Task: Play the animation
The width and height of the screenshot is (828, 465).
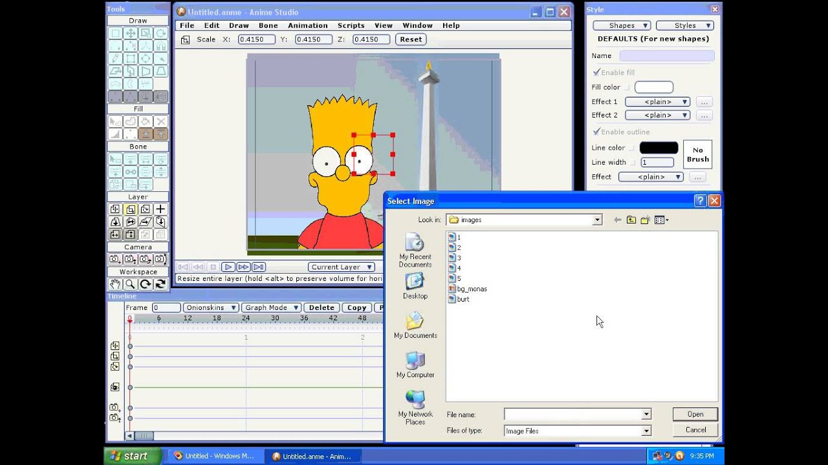Action: coord(228,267)
